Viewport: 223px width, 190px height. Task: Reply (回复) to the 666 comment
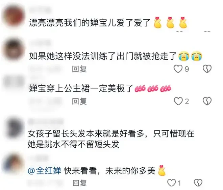coord(79,101)
